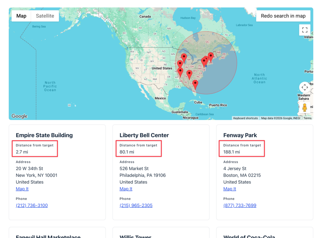Click the 80.1 mi distance value
Screen dimensions: 322x238
(127, 152)
